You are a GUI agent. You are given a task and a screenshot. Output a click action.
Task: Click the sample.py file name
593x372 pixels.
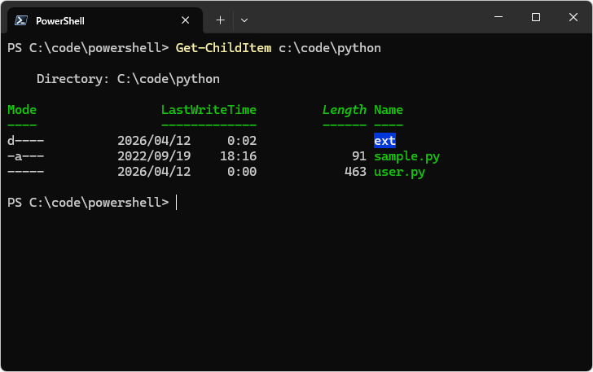[x=406, y=156]
